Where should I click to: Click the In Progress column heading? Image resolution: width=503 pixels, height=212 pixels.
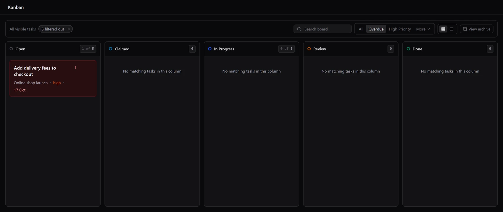pos(224,49)
